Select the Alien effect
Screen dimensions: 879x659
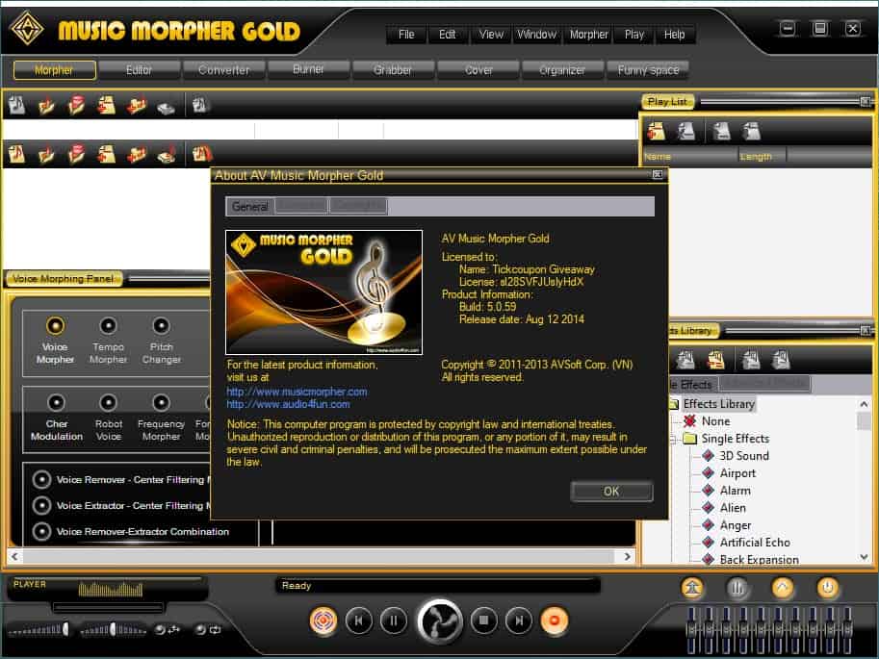pyautogui.click(x=734, y=508)
